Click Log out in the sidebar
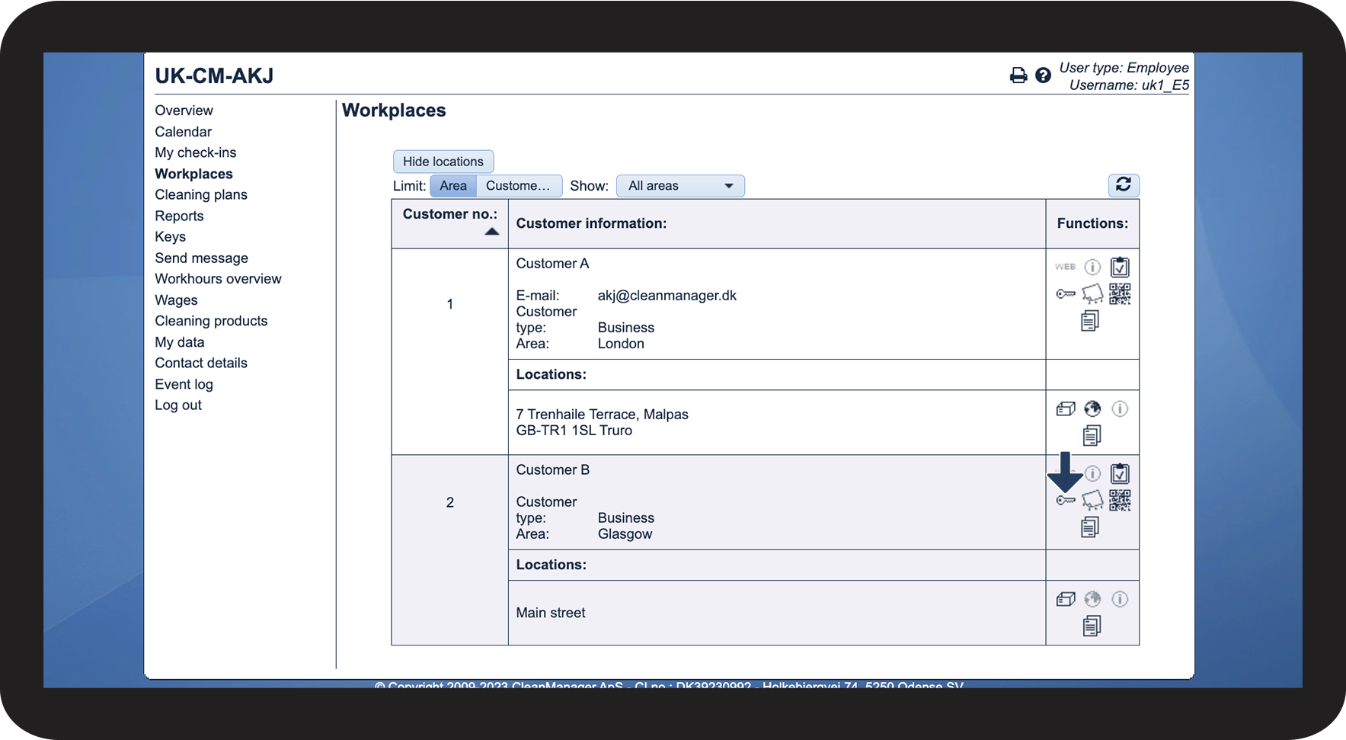 click(178, 405)
